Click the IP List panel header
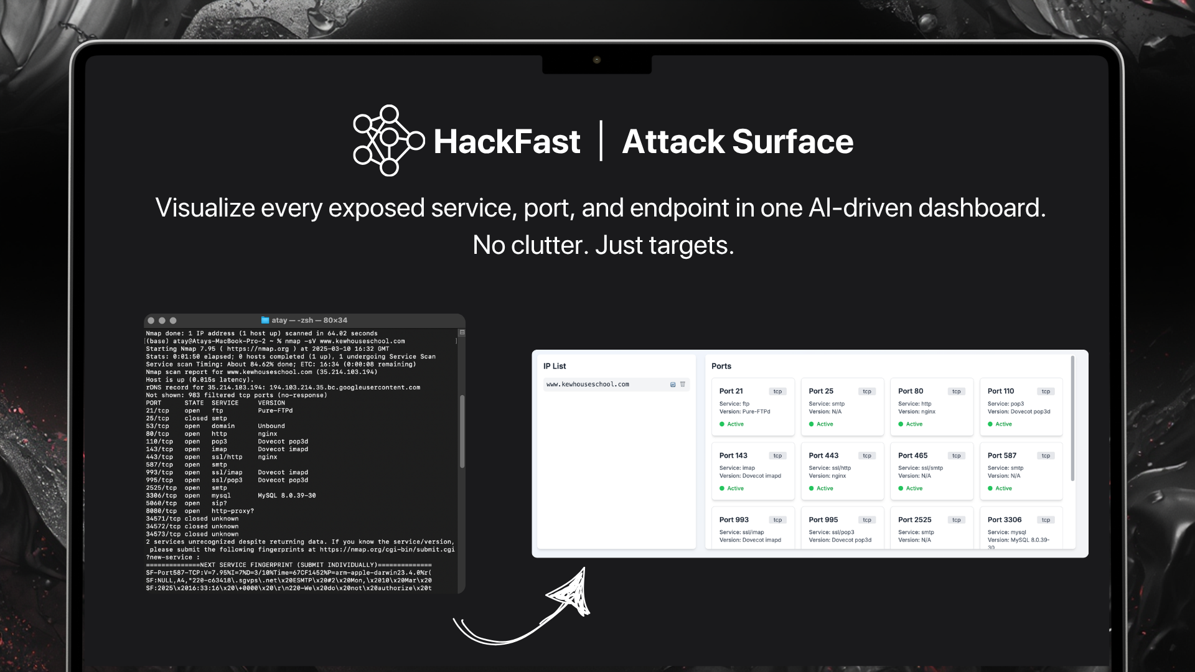This screenshot has width=1195, height=672. pyautogui.click(x=554, y=366)
